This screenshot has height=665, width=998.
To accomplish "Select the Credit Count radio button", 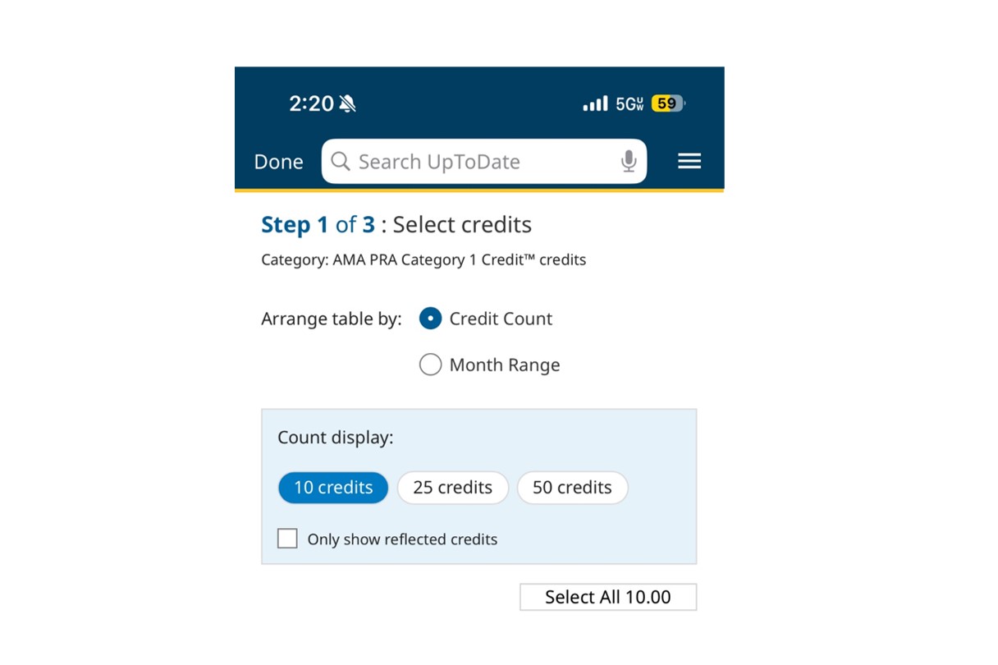I will 431,319.
